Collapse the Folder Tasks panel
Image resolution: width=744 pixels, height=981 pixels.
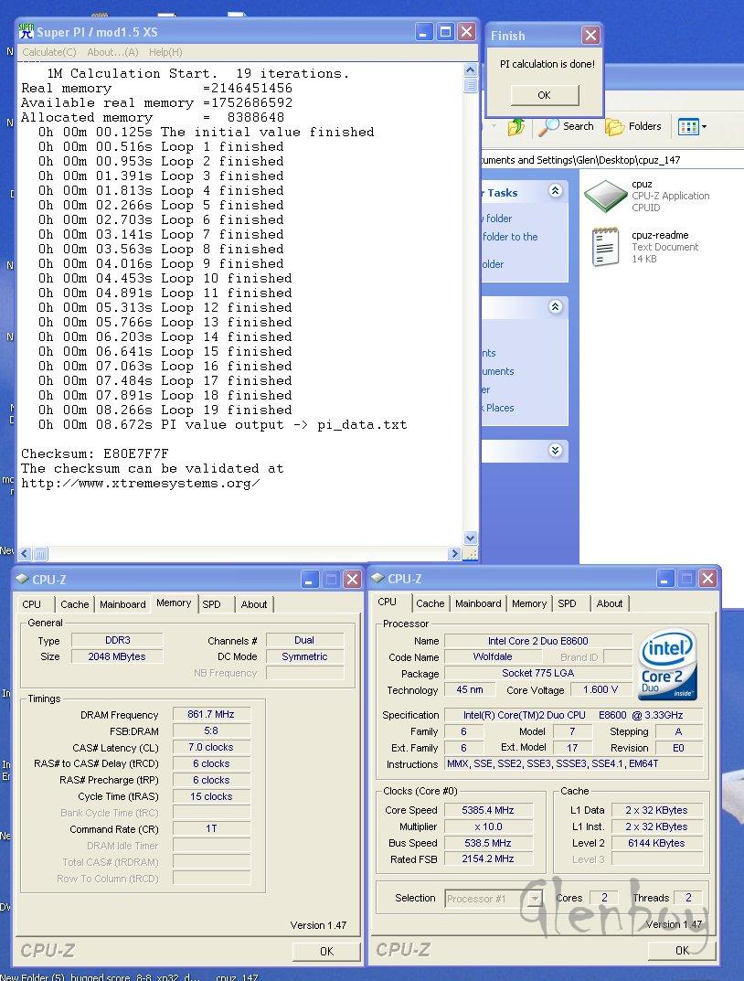pos(555,191)
